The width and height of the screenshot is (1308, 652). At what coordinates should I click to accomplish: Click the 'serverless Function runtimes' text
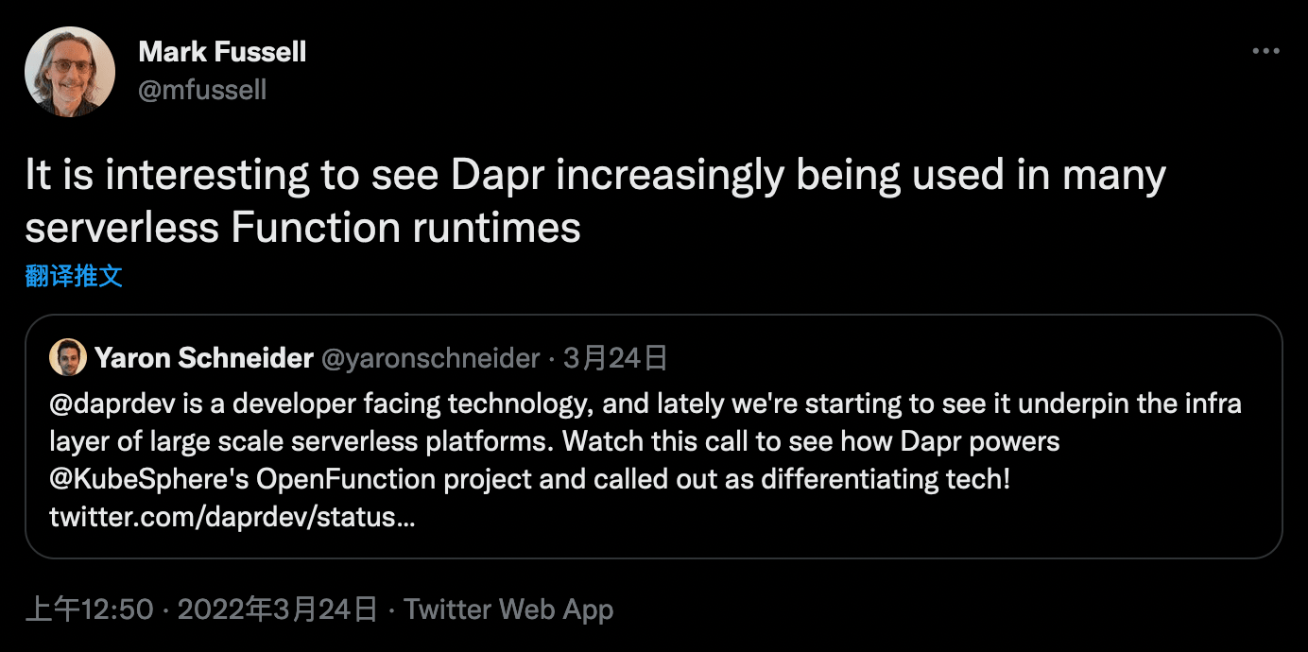(x=302, y=228)
